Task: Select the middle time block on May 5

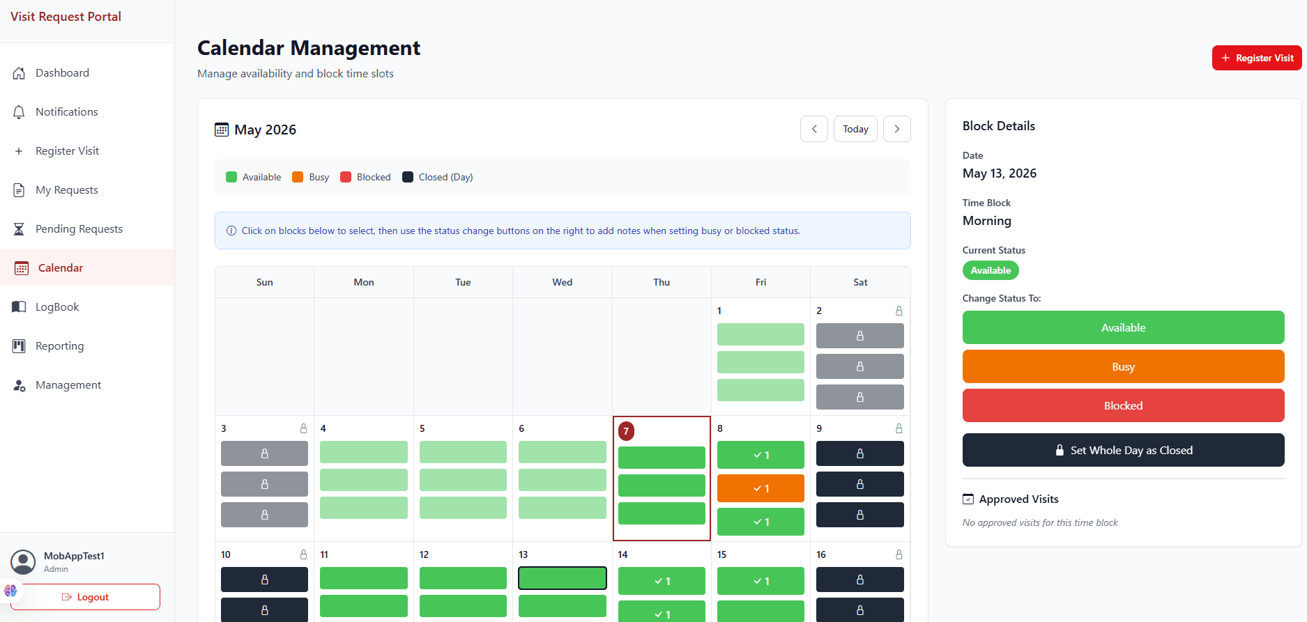Action: (x=463, y=480)
